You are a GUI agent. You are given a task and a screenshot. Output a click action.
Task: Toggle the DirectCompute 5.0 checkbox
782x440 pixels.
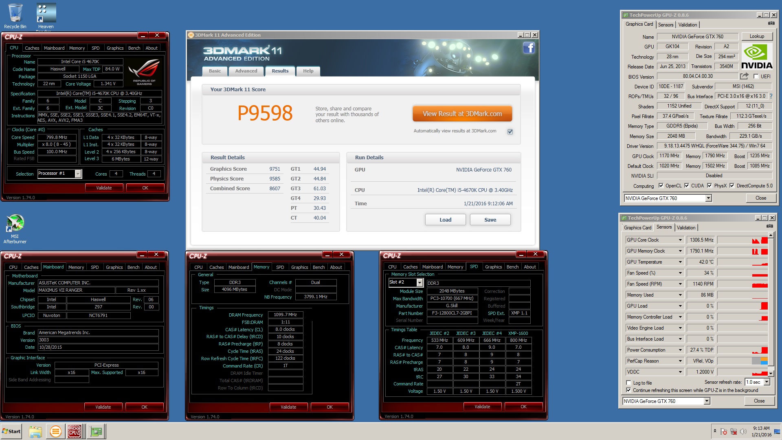pos(732,186)
